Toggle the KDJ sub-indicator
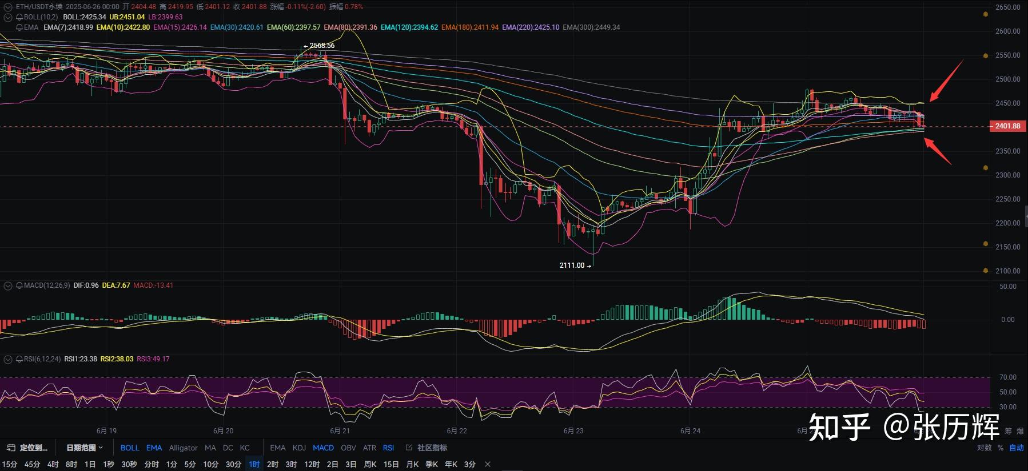The image size is (1028, 471). pos(299,448)
